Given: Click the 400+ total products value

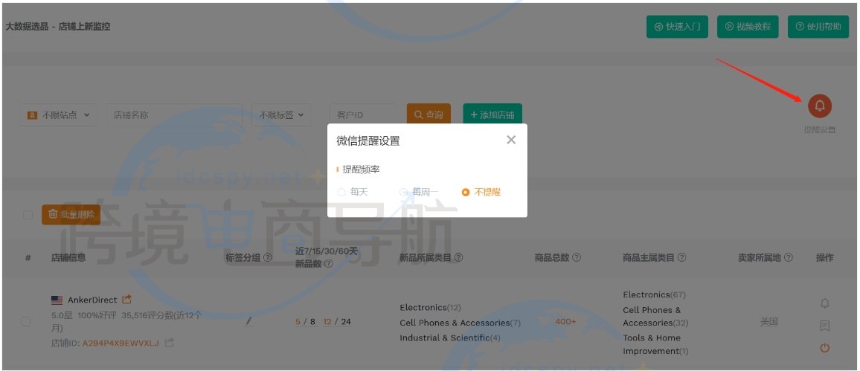Looking at the screenshot, I should point(565,322).
